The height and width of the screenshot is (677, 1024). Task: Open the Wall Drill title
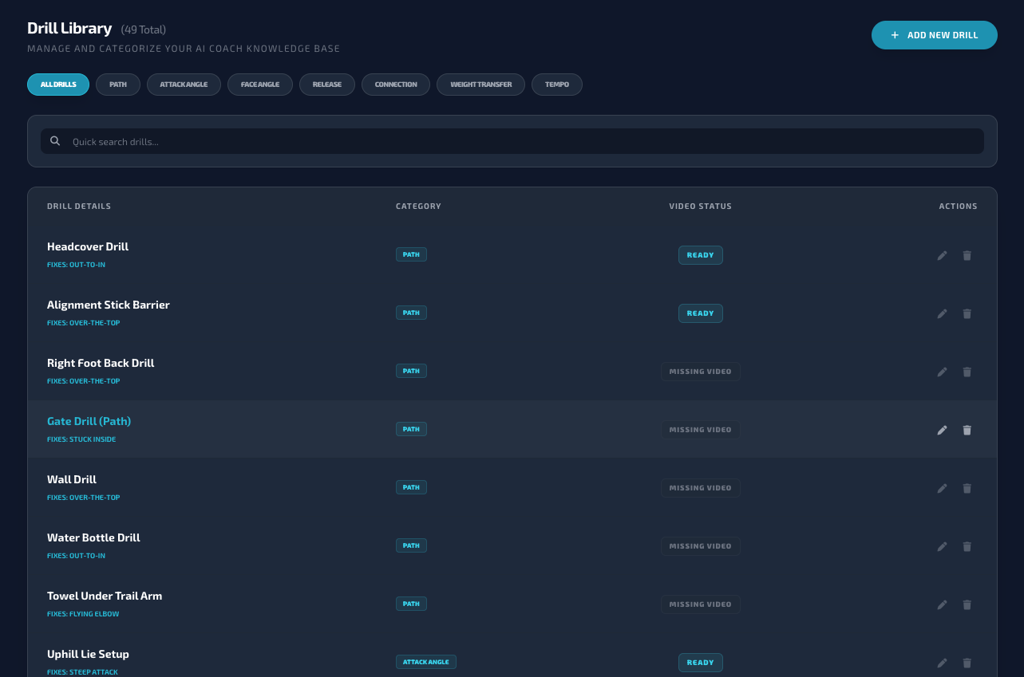click(72, 479)
